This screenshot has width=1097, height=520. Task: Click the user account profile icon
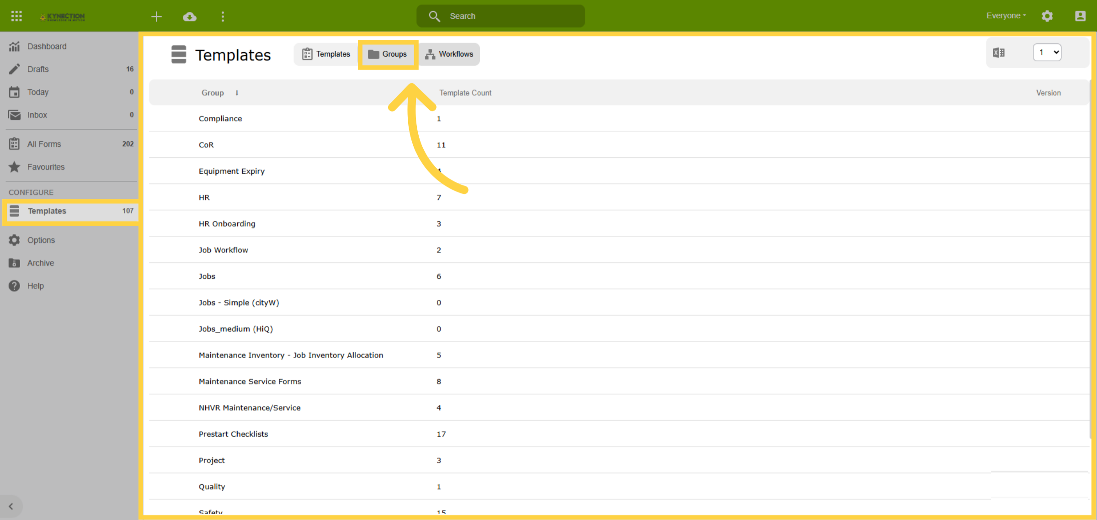(1080, 16)
